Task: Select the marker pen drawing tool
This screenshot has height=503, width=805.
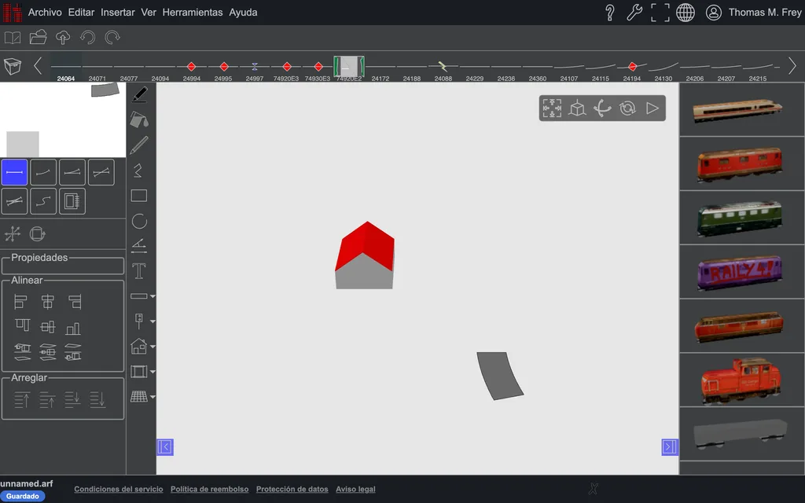Action: (x=139, y=94)
